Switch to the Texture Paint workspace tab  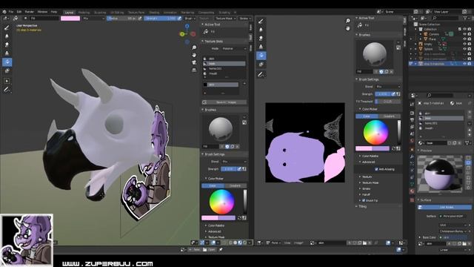click(x=136, y=13)
